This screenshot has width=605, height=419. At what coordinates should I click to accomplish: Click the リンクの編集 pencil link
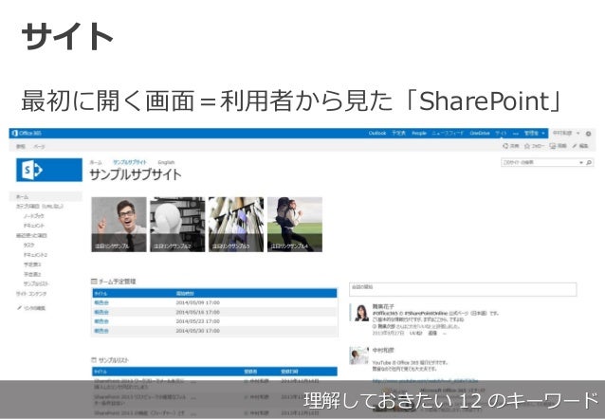pos(31,308)
